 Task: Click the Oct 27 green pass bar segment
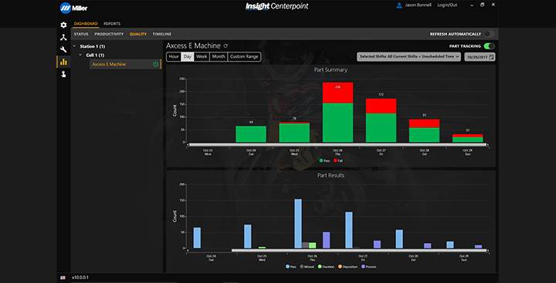tap(381, 128)
